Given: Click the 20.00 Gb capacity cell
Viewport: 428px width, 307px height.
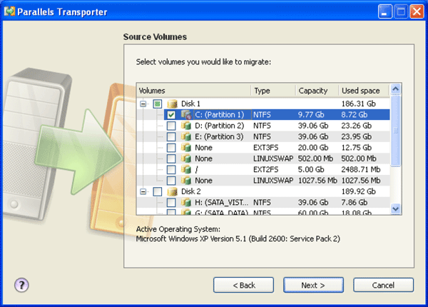Looking at the screenshot, I should 313,148.
